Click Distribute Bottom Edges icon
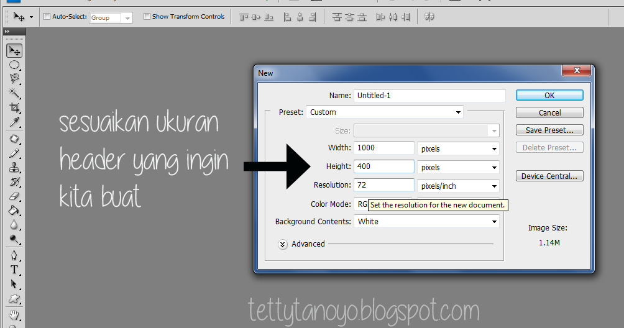The height and width of the screenshot is (328, 624). (x=362, y=17)
